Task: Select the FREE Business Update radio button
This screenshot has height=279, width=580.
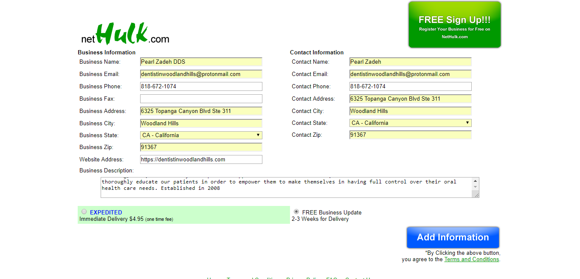Action: coord(296,211)
